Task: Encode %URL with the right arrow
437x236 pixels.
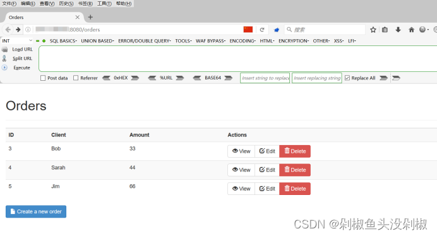Action: coord(180,78)
